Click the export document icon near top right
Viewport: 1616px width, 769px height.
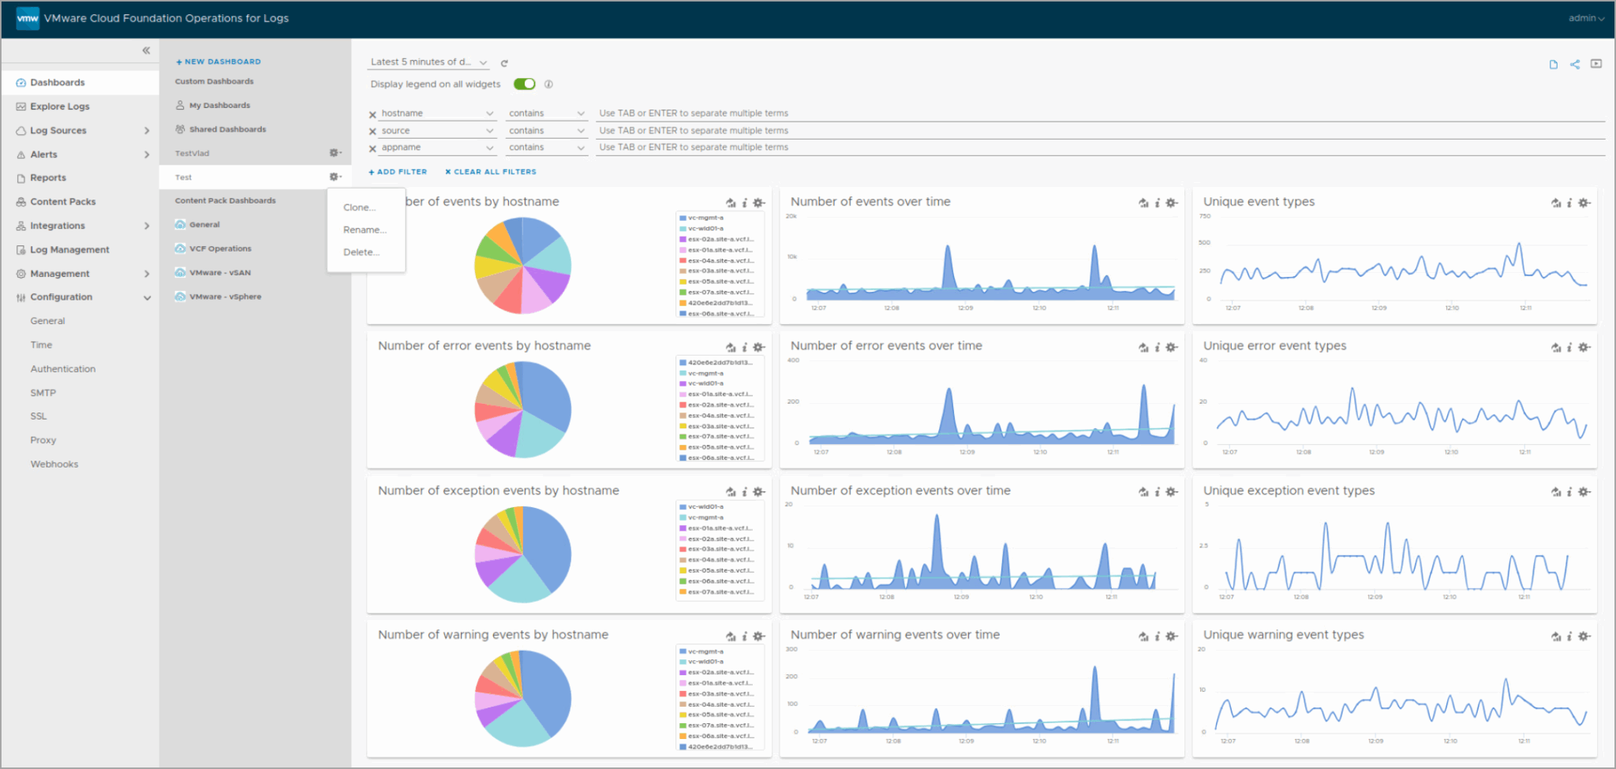click(x=1553, y=64)
